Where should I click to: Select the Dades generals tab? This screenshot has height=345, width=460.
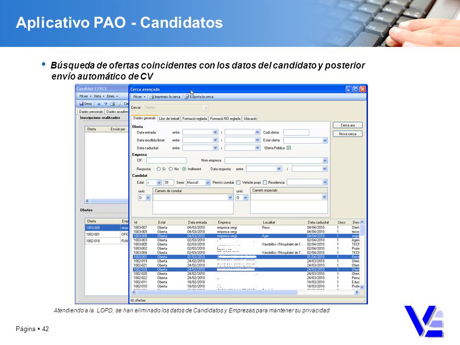(144, 118)
